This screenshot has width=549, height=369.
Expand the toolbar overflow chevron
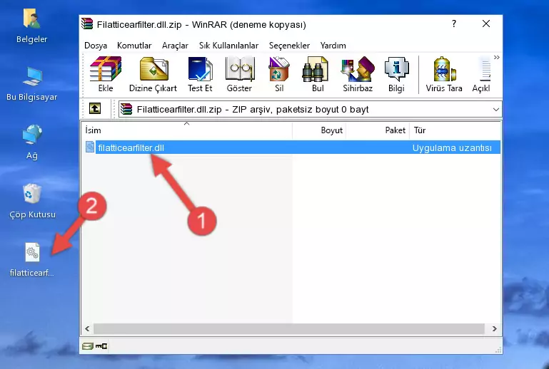(496, 57)
